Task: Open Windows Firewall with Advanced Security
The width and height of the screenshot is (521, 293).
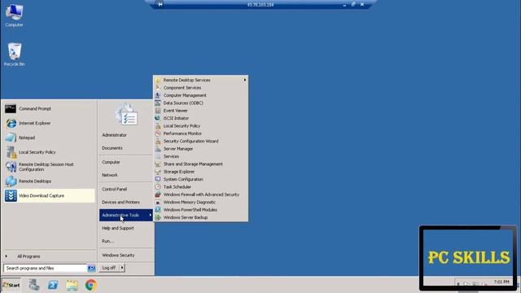Action: tap(201, 195)
